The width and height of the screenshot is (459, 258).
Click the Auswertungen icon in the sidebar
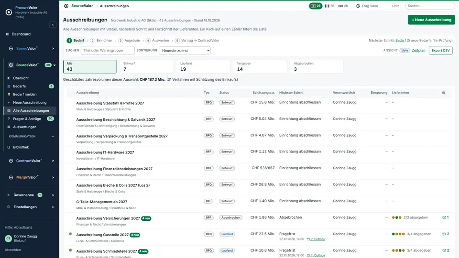tap(9, 127)
